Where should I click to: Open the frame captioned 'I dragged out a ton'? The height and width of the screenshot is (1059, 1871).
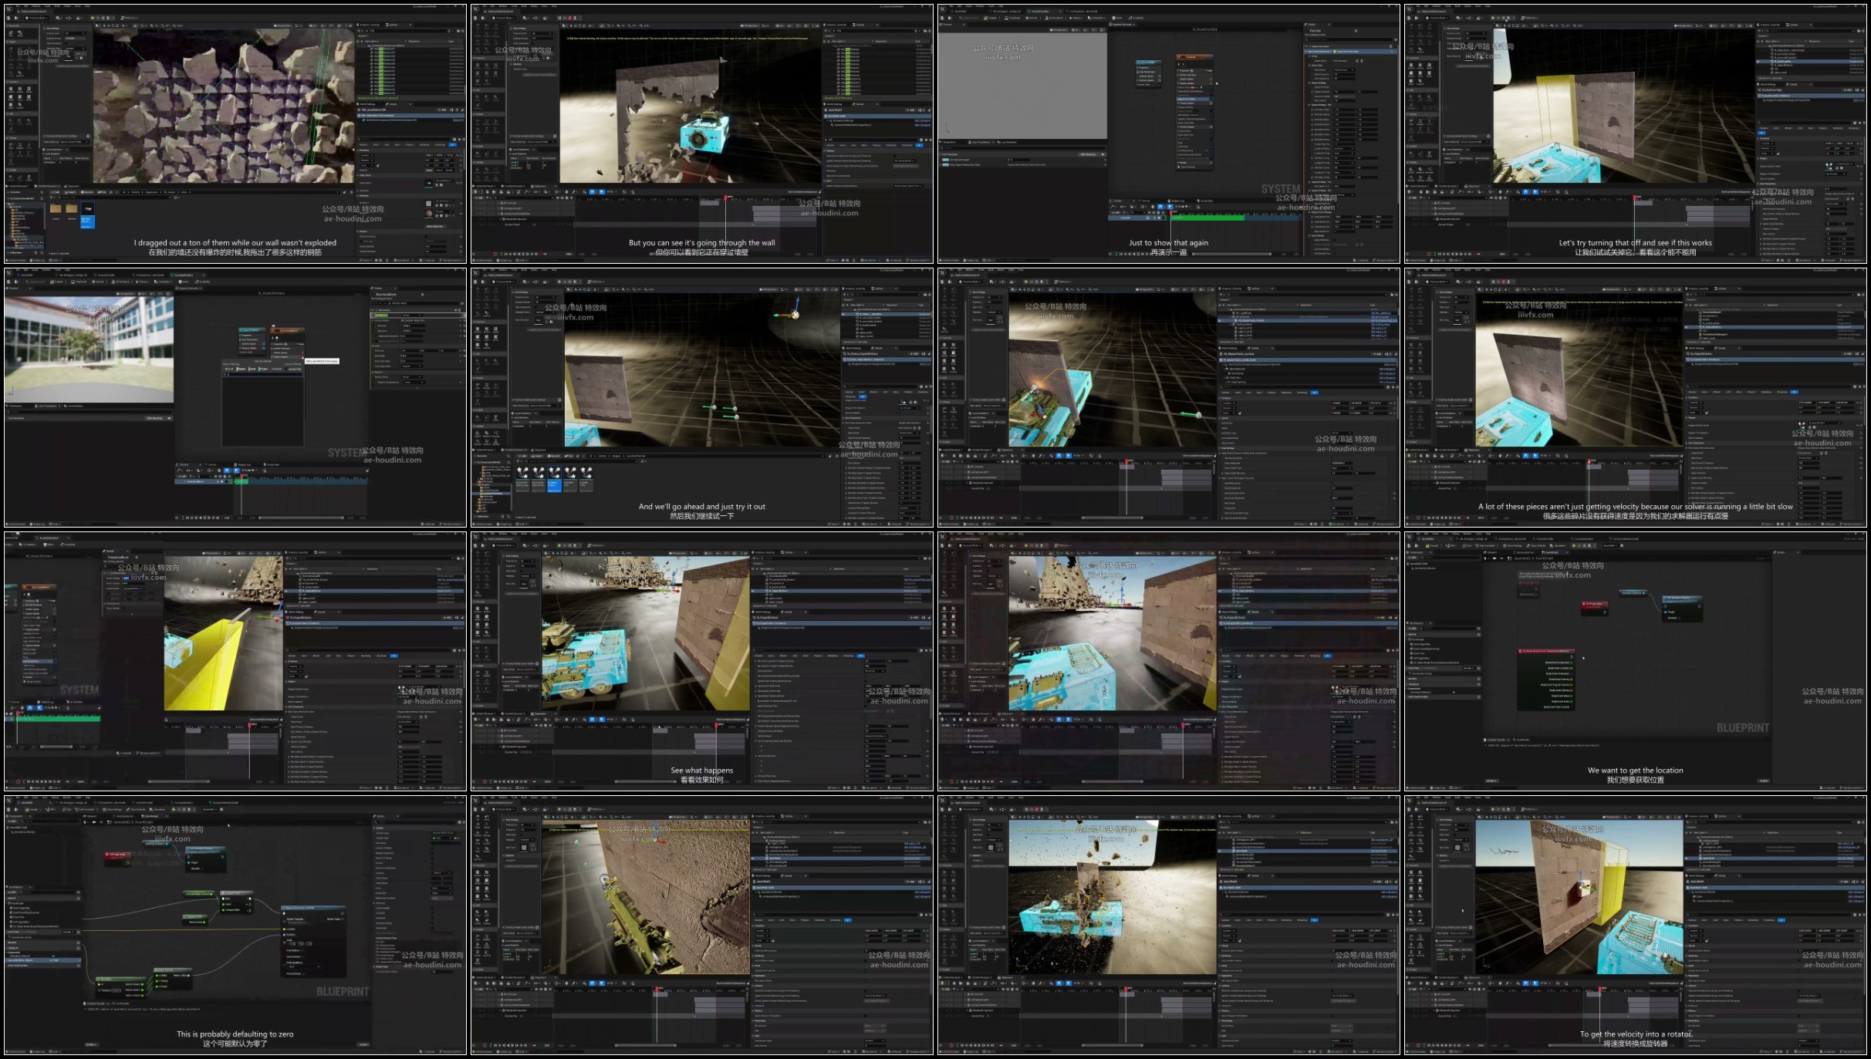[x=235, y=133]
